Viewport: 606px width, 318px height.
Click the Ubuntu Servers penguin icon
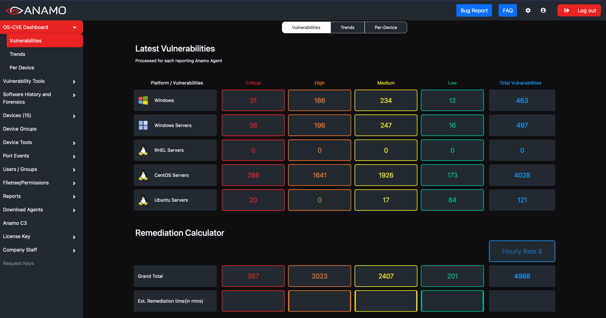click(x=143, y=200)
